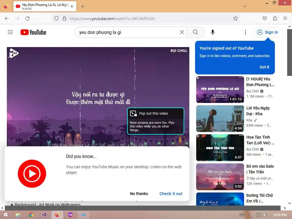
Task: Click the JEE channel watermark logo
Action: tap(13, 53)
